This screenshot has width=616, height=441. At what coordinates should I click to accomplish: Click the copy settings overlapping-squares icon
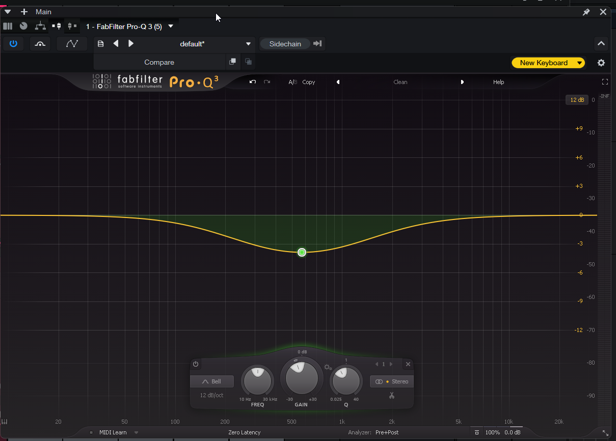click(x=233, y=62)
